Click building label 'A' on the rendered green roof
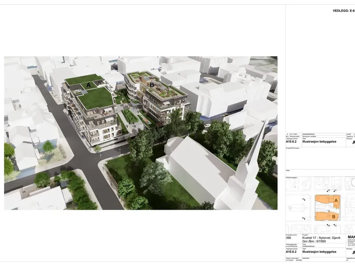The image size is (355, 266). (88, 85)
